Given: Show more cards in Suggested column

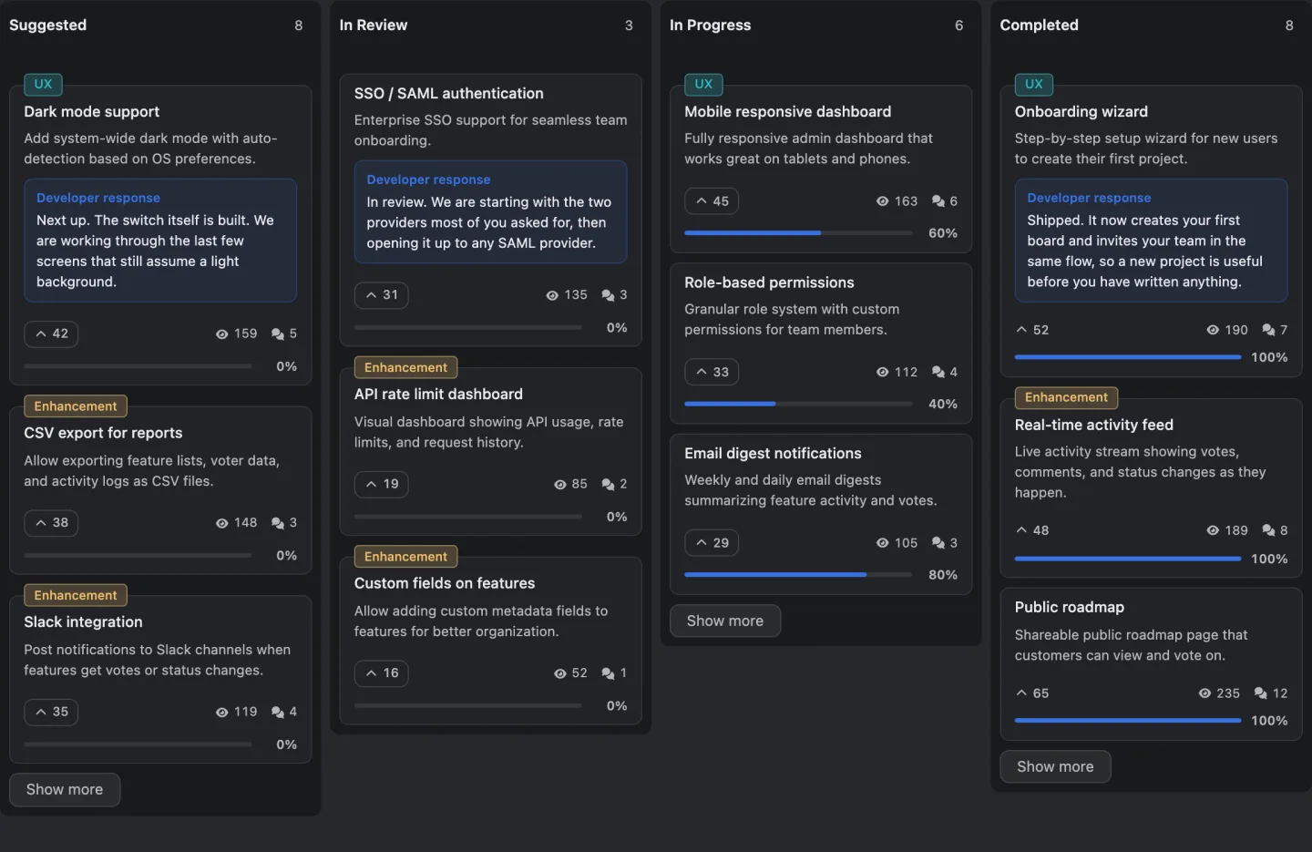Looking at the screenshot, I should point(65,790).
